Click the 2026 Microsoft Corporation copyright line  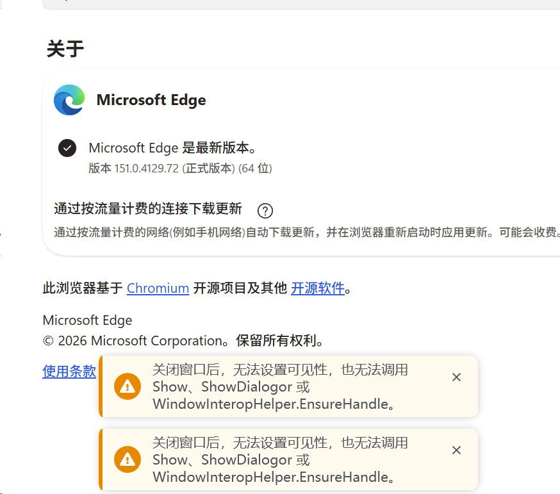pos(183,341)
